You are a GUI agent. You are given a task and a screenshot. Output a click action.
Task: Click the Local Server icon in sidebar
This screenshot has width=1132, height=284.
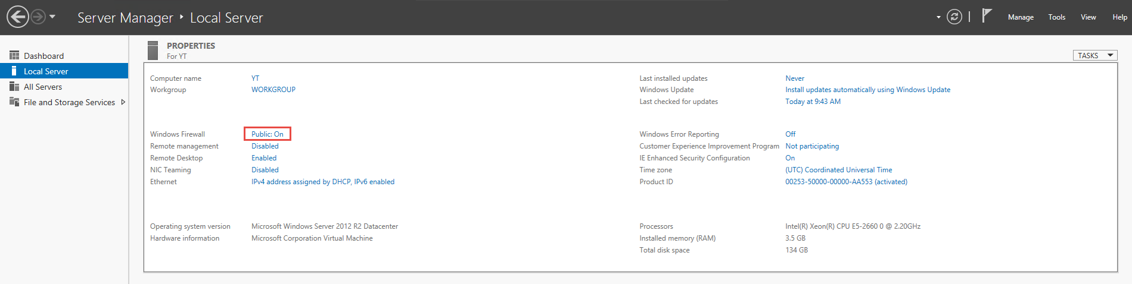click(x=14, y=71)
